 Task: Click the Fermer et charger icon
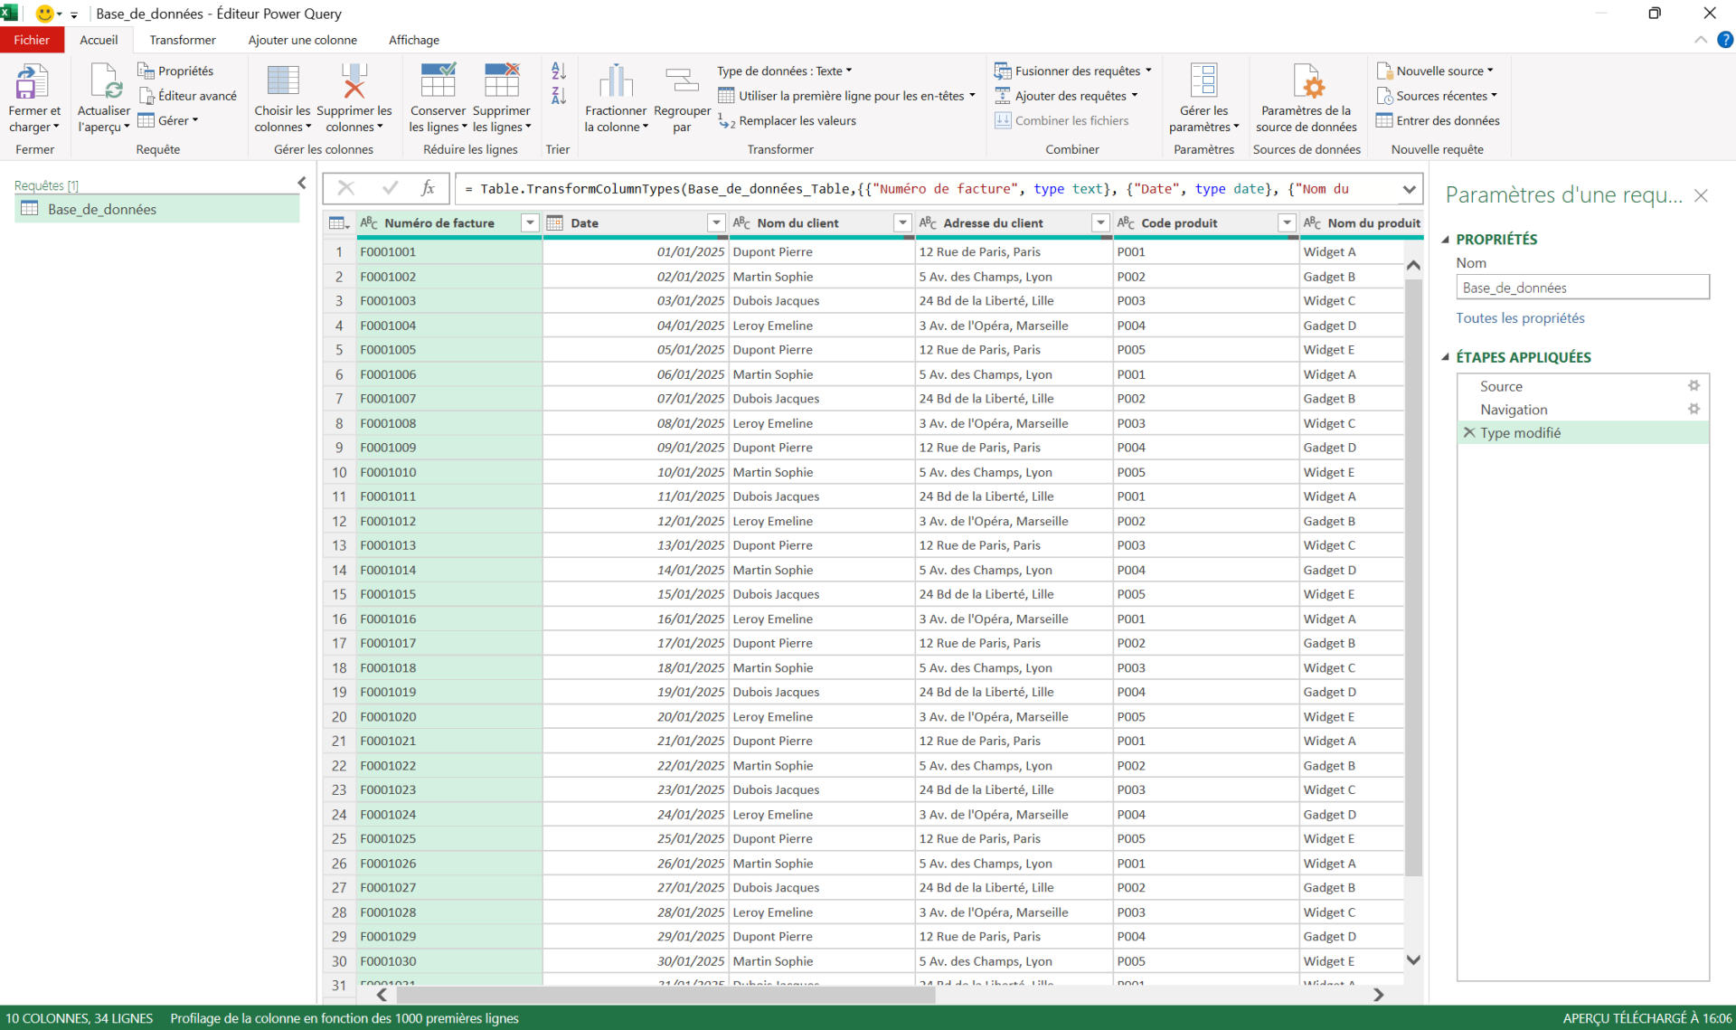(x=33, y=82)
